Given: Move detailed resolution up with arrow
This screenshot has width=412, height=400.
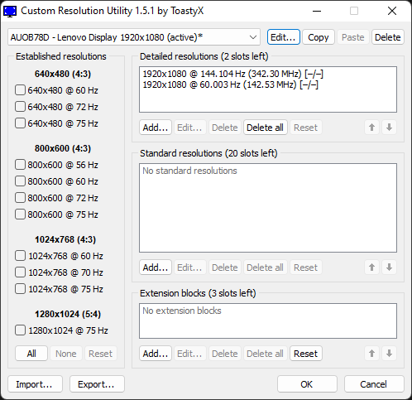Looking at the screenshot, I should point(371,128).
